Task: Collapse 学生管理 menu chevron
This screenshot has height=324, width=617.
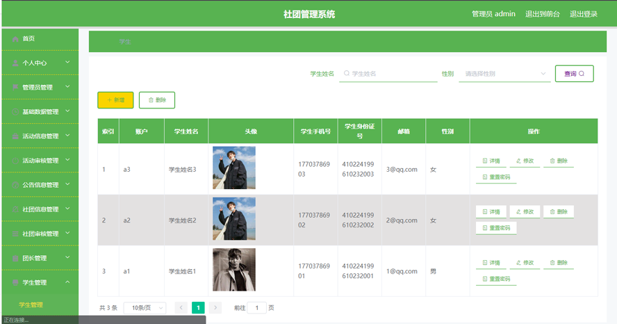Action: tap(67, 282)
